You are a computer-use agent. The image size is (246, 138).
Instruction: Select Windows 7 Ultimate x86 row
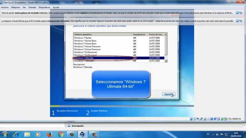click(x=119, y=61)
